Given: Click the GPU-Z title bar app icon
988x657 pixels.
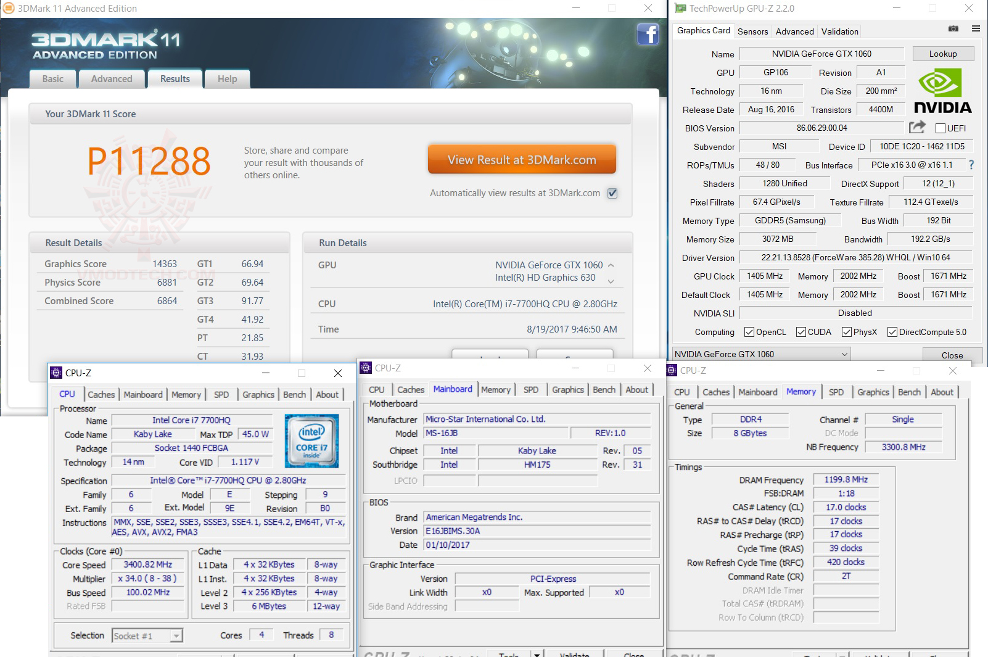Looking at the screenshot, I should coord(680,9).
